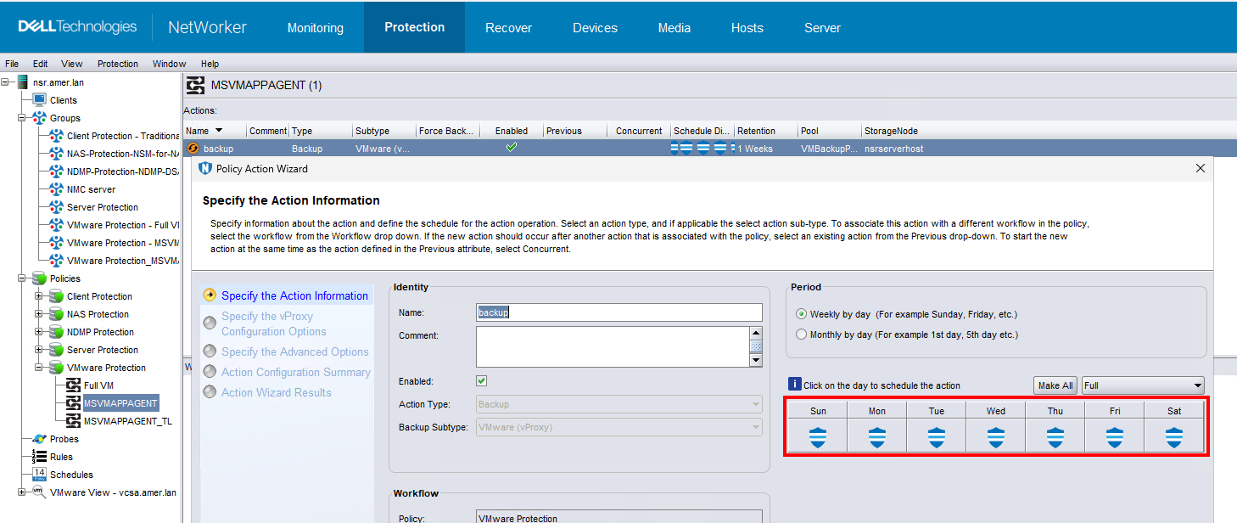Click the Schedules icon in the left sidebar
The height and width of the screenshot is (523, 1237).
click(37, 475)
